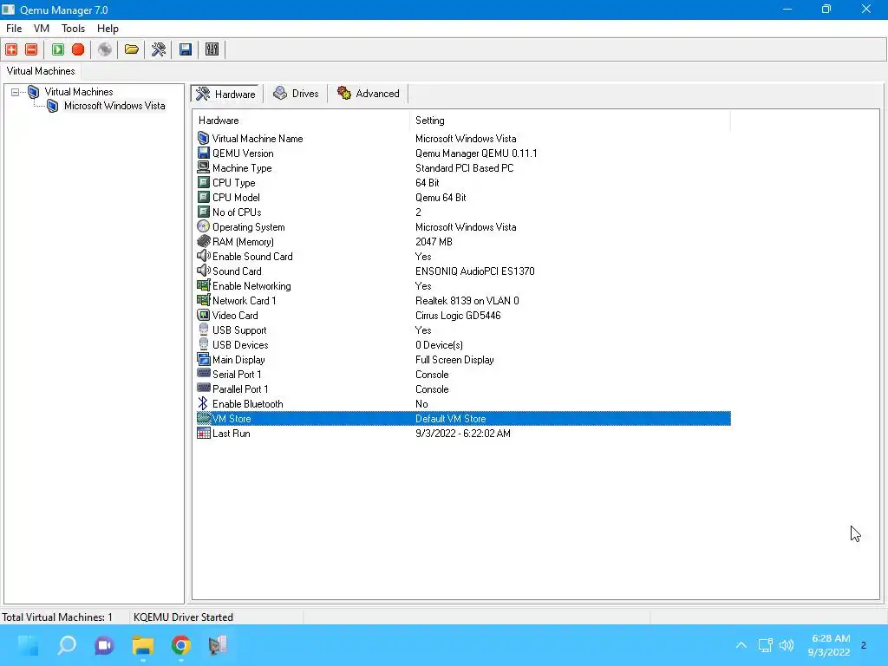Click the hammer and wrench toolbar icon

click(x=159, y=49)
